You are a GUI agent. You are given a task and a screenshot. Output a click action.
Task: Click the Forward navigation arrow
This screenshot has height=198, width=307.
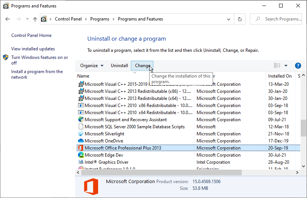pyautogui.click(x=18, y=19)
